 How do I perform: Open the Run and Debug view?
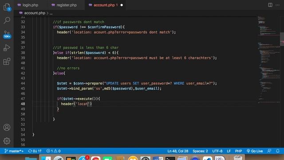7,48
